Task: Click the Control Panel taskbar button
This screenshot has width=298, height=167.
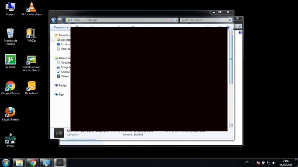Action: [x=46, y=163]
